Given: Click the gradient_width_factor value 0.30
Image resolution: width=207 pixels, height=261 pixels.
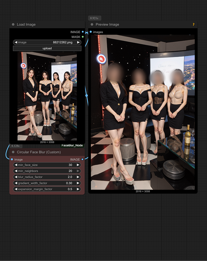Looking at the screenshot, I should pos(69,183).
